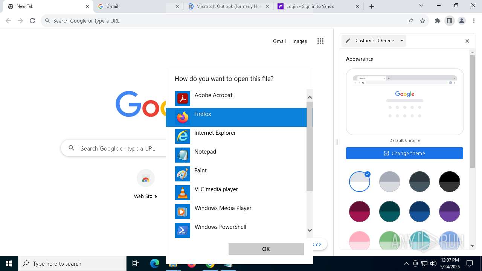Open the Images link on the page
The height and width of the screenshot is (271, 482).
point(299,41)
